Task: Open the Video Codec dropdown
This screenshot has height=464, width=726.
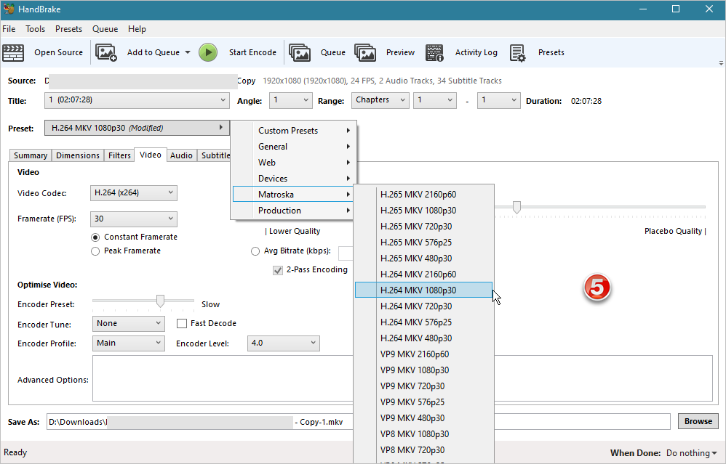Action: [x=134, y=193]
